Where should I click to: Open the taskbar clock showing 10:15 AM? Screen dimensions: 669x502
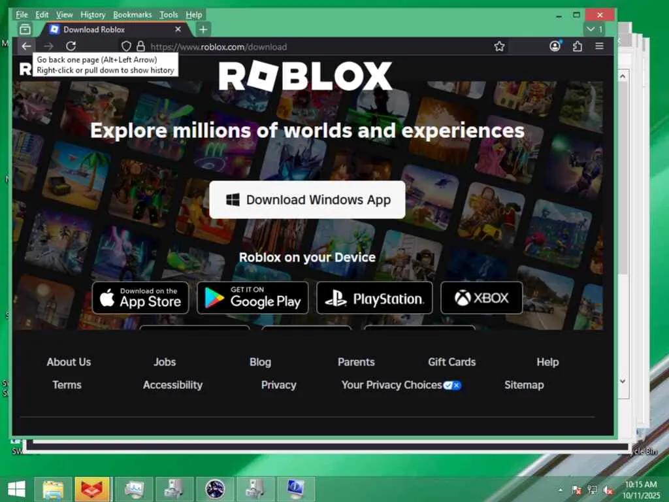click(x=641, y=490)
